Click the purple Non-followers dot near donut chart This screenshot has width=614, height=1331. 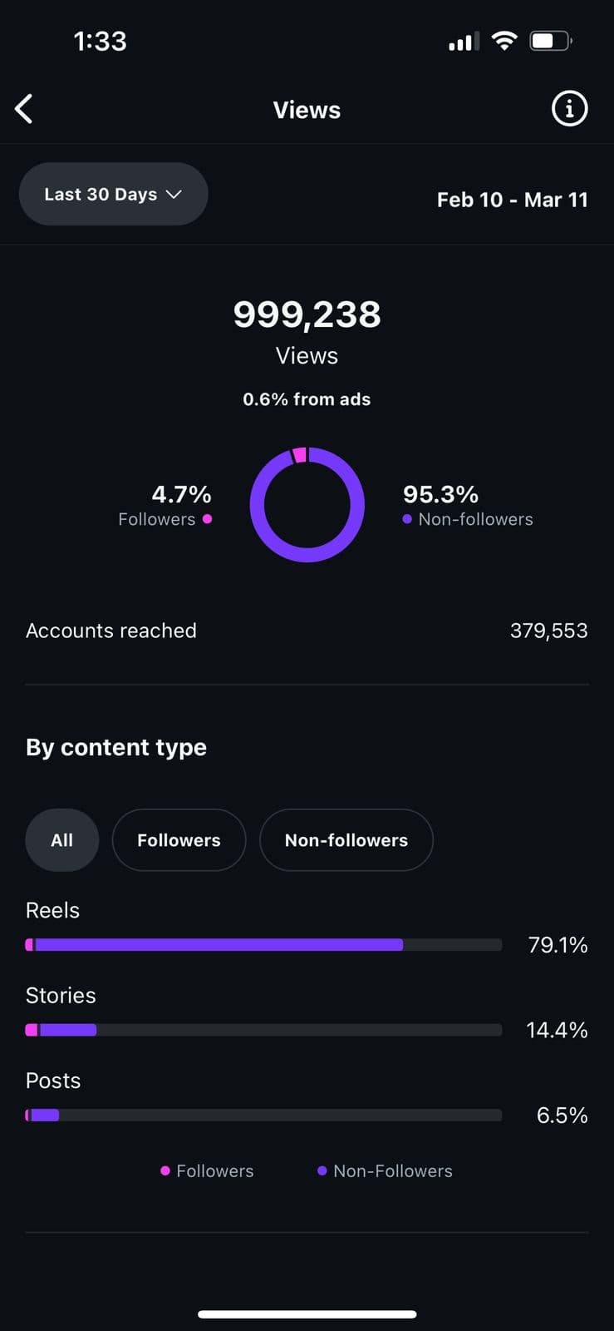coord(407,519)
